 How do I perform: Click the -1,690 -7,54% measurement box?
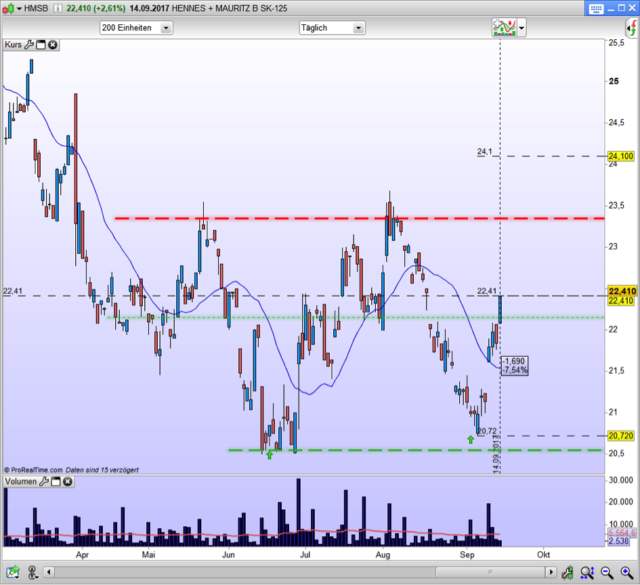click(x=514, y=366)
